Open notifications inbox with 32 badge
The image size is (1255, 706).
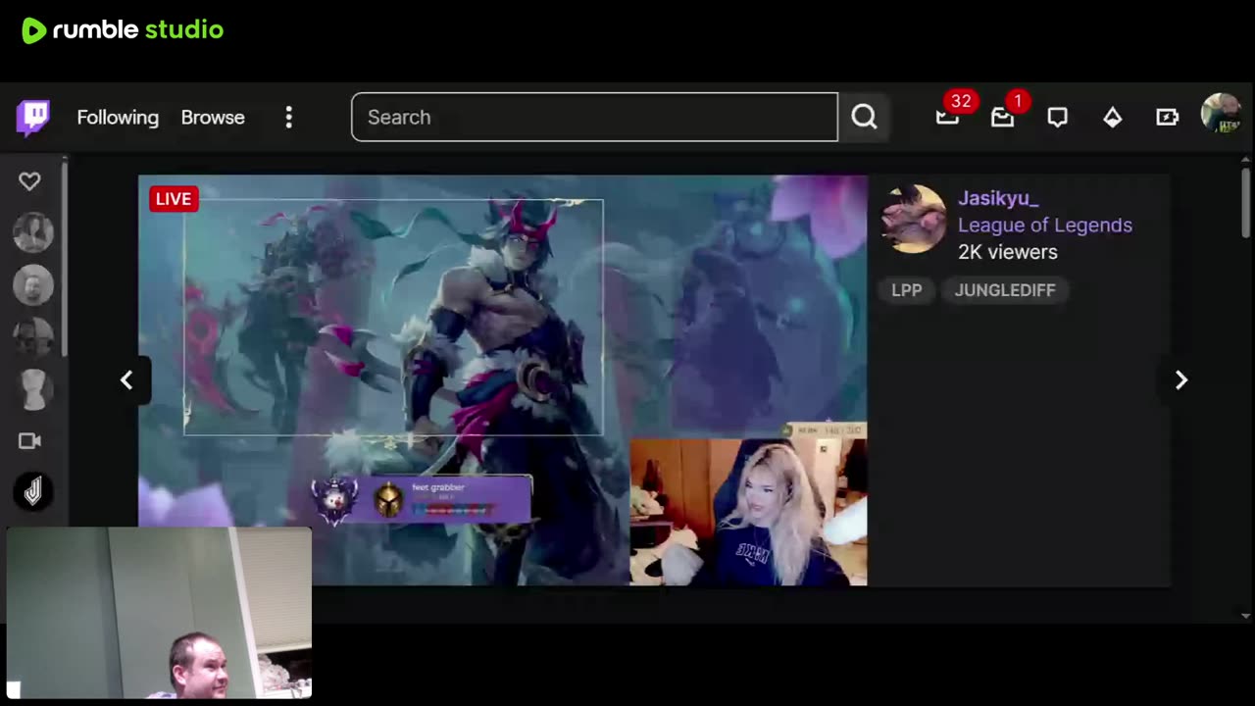[948, 116]
